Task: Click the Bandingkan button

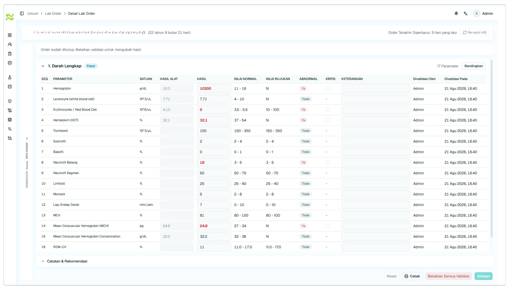Action: click(474, 66)
